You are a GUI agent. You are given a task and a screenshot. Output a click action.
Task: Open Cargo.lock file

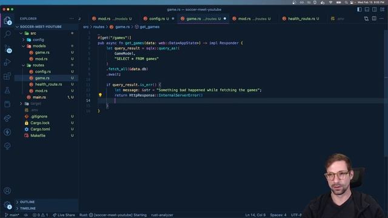point(40,123)
